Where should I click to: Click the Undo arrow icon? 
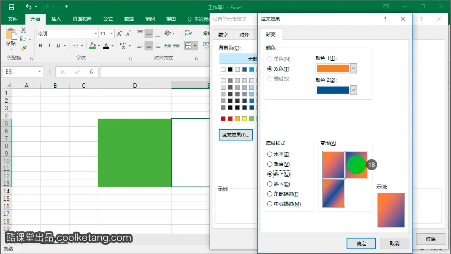point(29,7)
